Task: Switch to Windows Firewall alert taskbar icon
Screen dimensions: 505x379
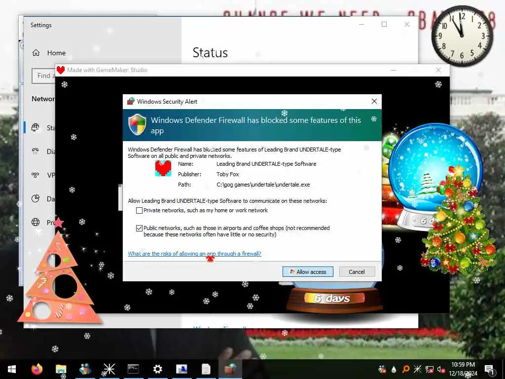Action: pos(230,369)
